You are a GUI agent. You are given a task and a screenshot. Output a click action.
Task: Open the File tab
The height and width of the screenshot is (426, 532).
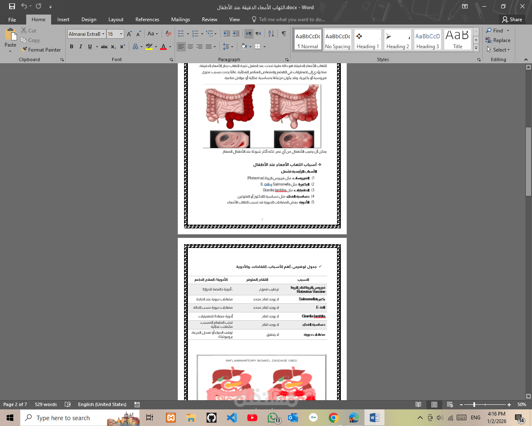click(12, 20)
